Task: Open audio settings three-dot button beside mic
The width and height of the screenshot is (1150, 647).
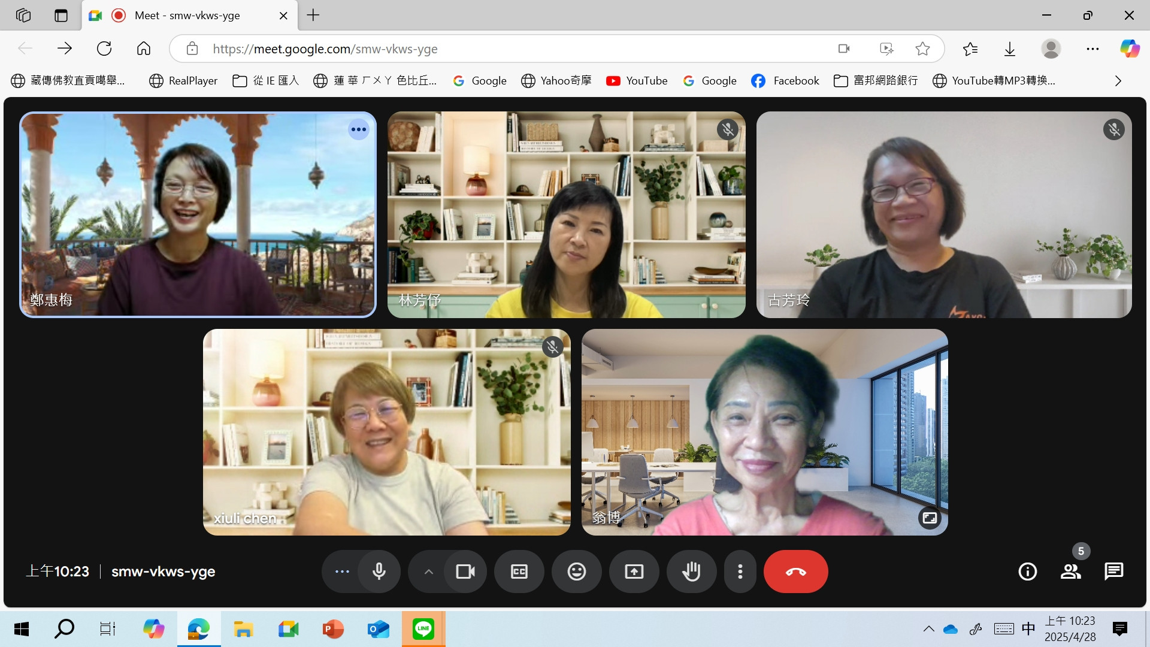Action: (x=342, y=572)
